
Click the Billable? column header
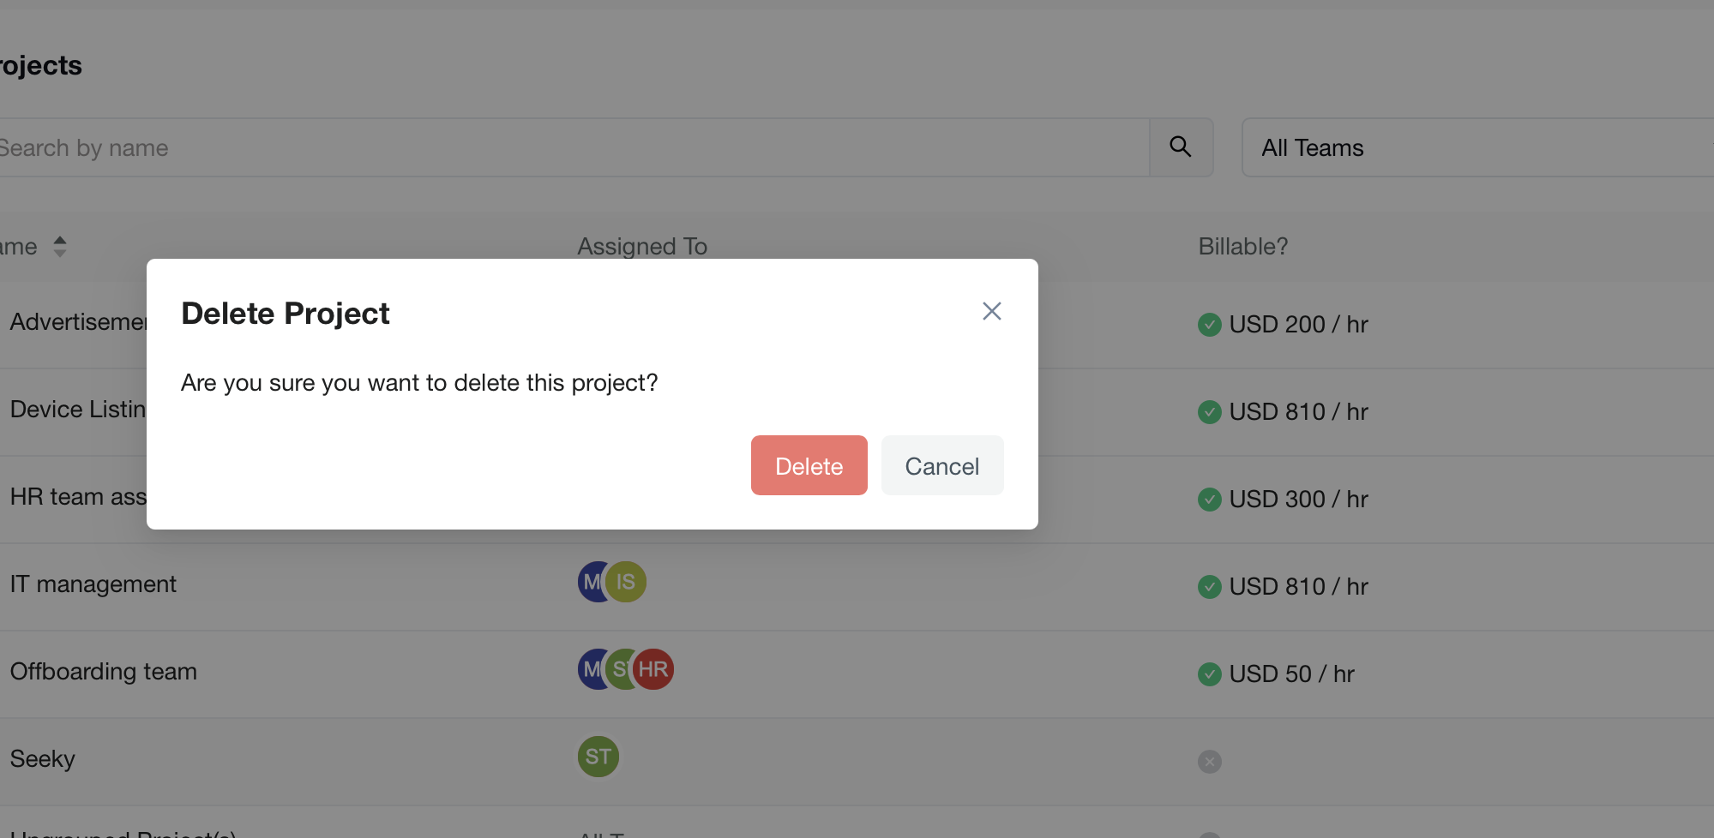pos(1242,247)
